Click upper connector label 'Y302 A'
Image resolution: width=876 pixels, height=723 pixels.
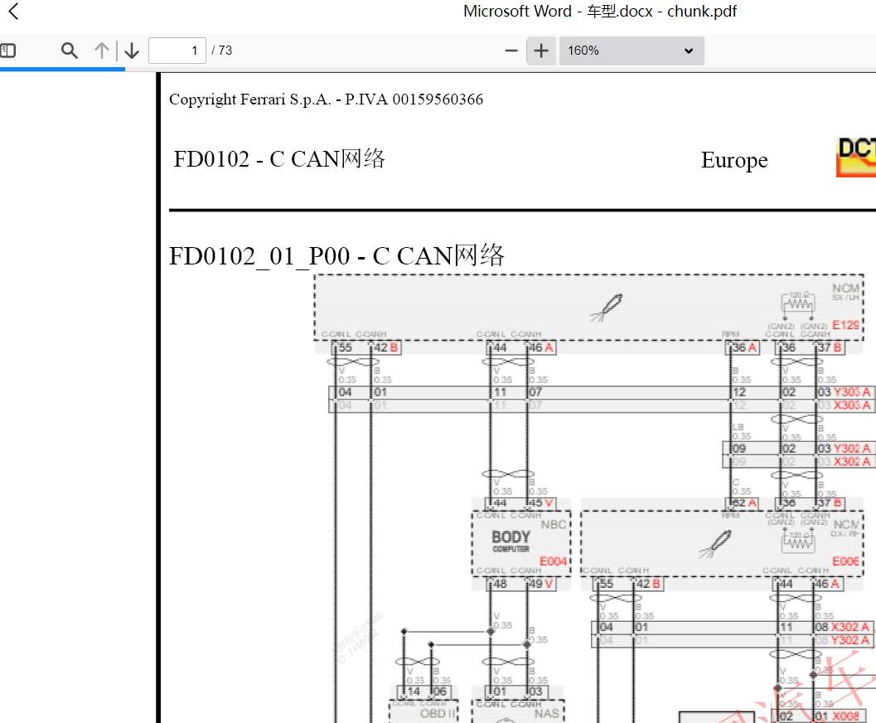coord(852,449)
